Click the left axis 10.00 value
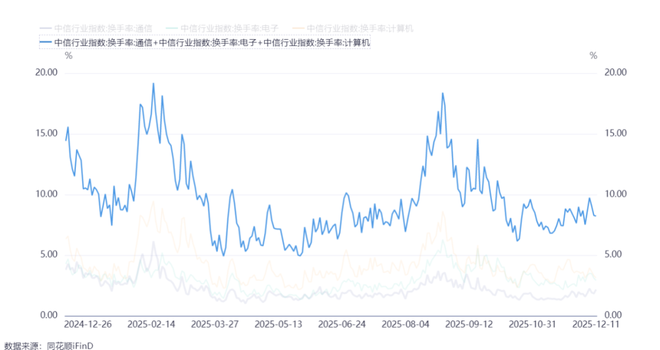The width and height of the screenshot is (660, 350). (46, 194)
